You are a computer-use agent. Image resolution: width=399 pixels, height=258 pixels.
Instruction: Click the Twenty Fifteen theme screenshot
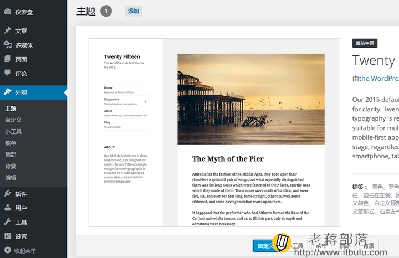214,132
